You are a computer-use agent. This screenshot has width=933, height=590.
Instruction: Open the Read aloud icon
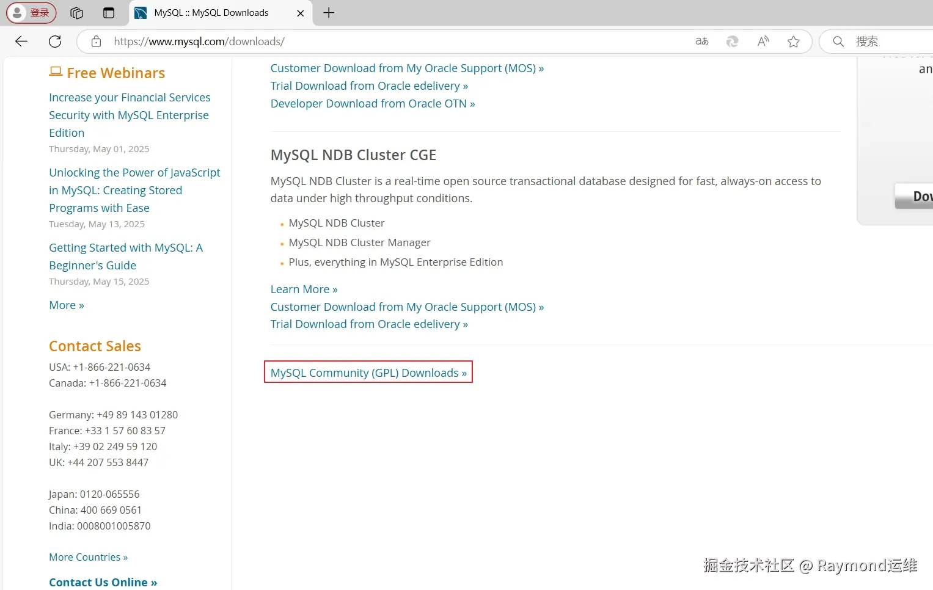tap(763, 42)
